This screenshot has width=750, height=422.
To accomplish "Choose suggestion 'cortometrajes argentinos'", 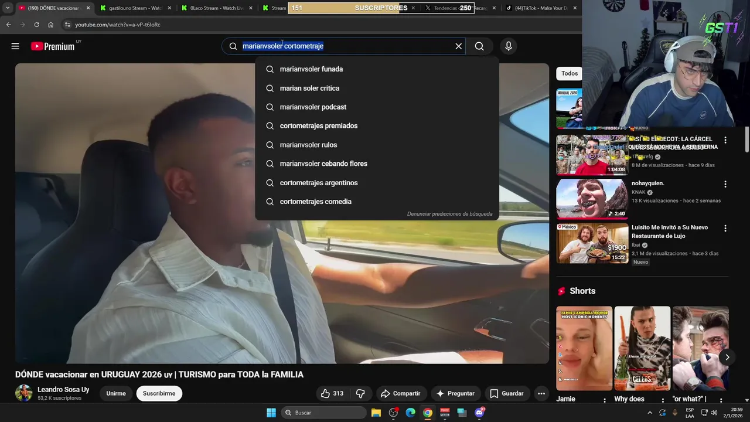I will [377, 183].
